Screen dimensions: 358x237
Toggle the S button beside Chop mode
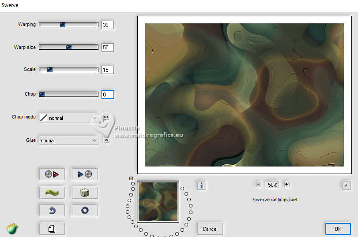pyautogui.click(x=106, y=117)
